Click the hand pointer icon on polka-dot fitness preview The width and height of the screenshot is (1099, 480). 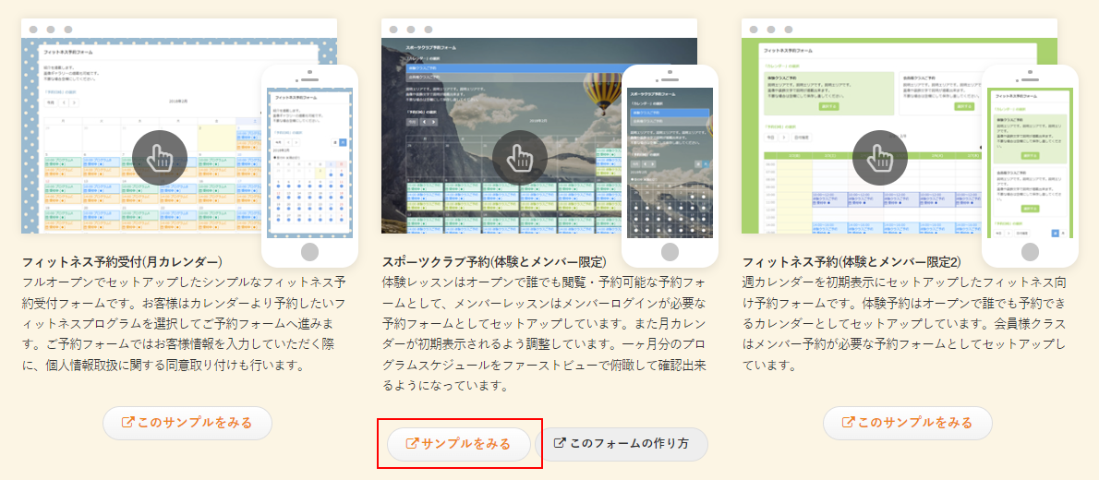pyautogui.click(x=160, y=158)
